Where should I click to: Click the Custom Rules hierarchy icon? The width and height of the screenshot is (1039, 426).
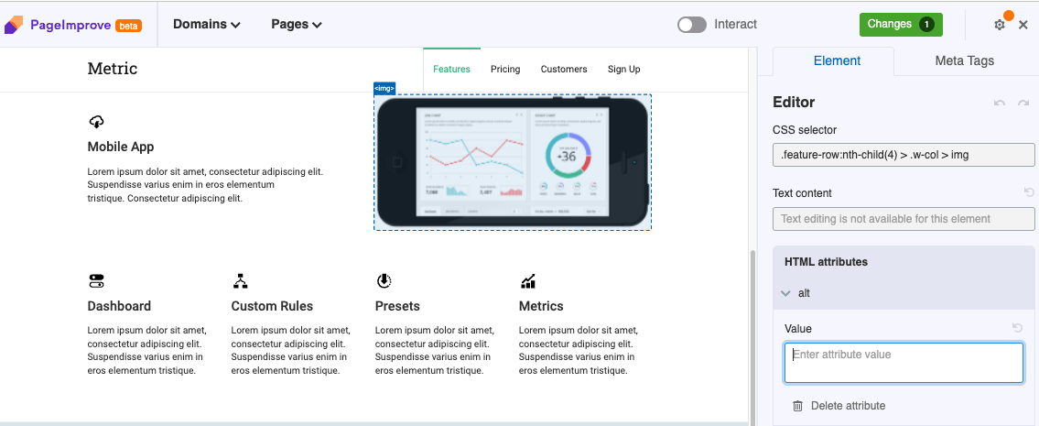[x=240, y=281]
